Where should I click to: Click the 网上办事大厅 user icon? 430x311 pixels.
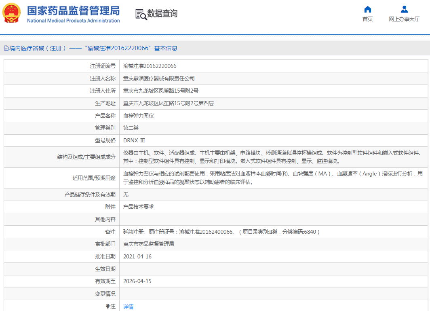404,9
